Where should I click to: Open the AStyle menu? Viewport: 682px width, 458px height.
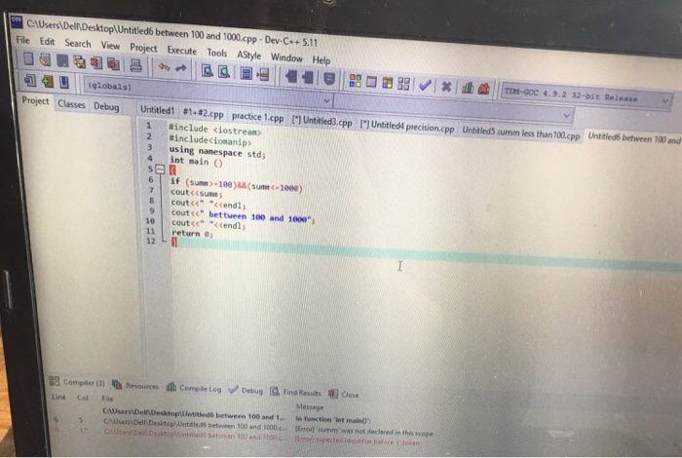click(248, 55)
